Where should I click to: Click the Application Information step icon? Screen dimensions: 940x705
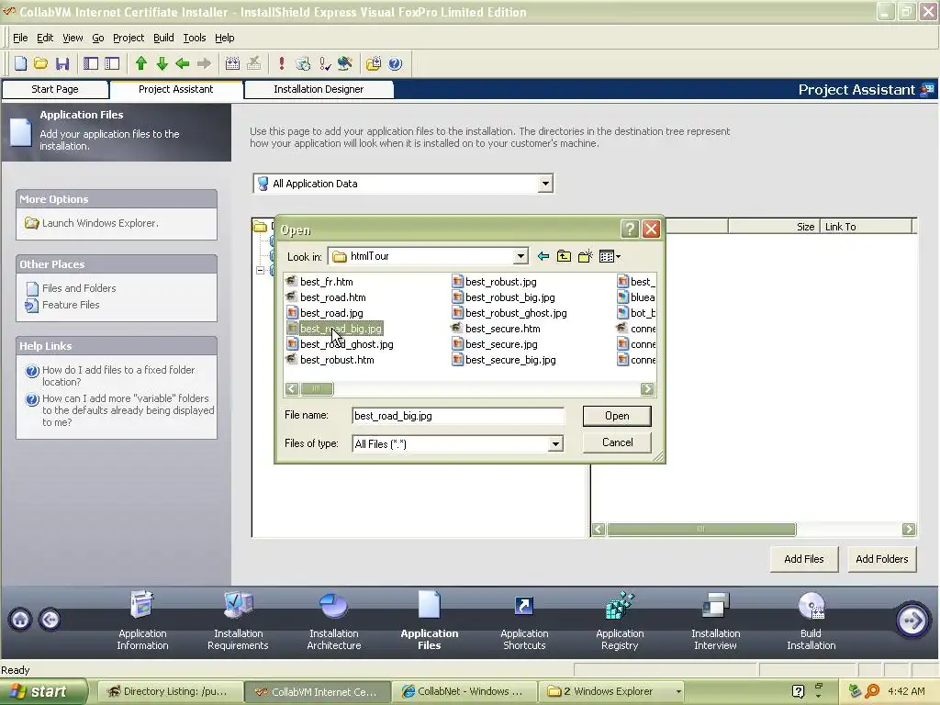point(142,605)
